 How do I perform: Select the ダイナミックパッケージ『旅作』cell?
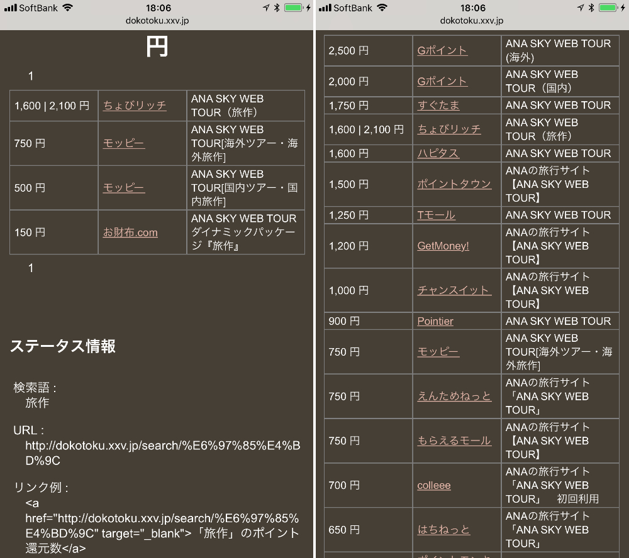tap(245, 232)
